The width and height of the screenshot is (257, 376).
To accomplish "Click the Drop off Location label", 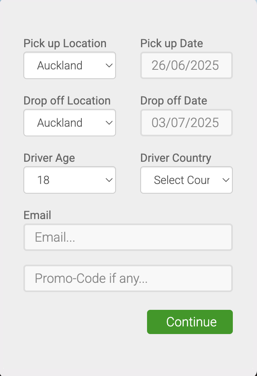I will pos(67,101).
